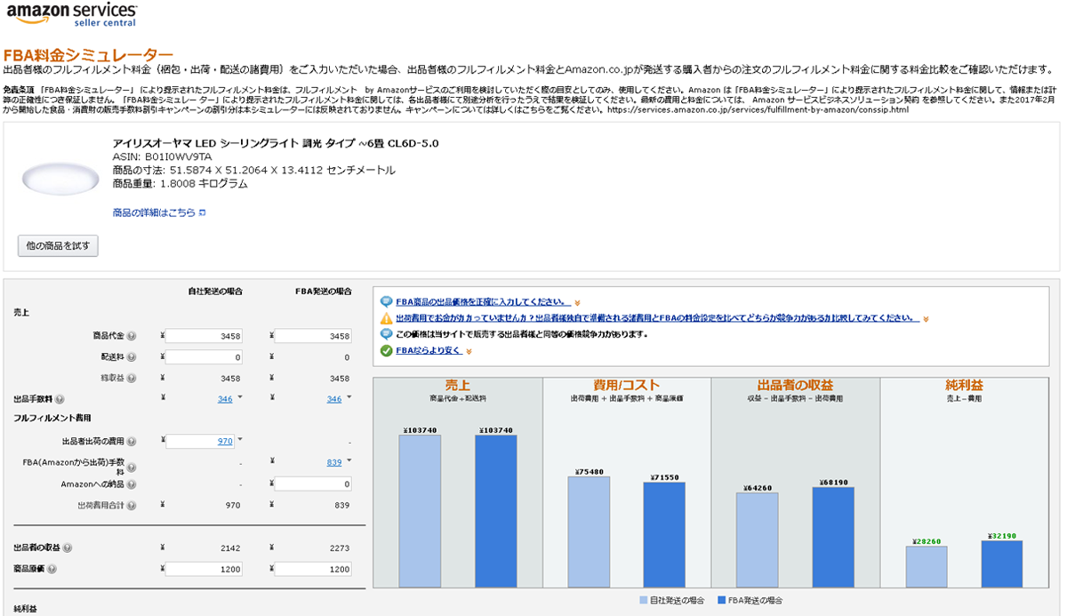Viewport: 1067px width, 616px height.
Task: Click the 346 link in the FBA発送 column
Action: pos(333,399)
